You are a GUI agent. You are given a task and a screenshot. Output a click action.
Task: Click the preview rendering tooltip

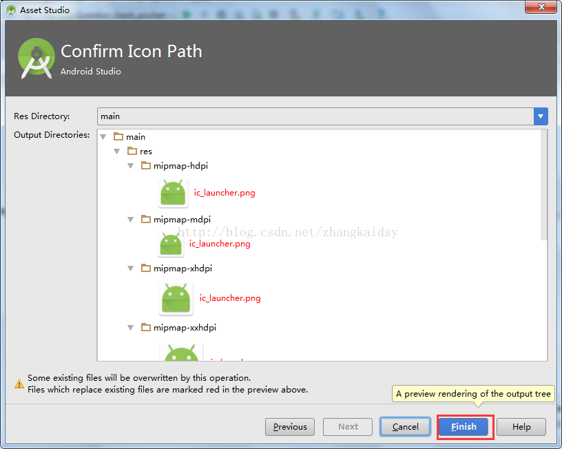[x=473, y=393]
